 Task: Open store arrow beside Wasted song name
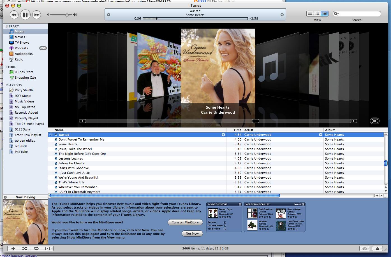[x=223, y=135]
